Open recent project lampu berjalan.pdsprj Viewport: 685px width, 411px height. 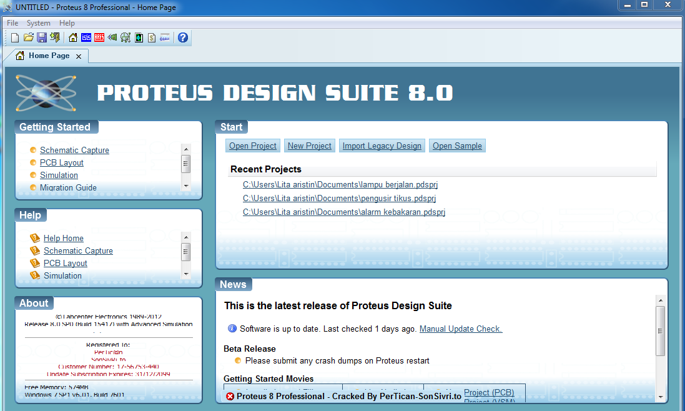340,185
